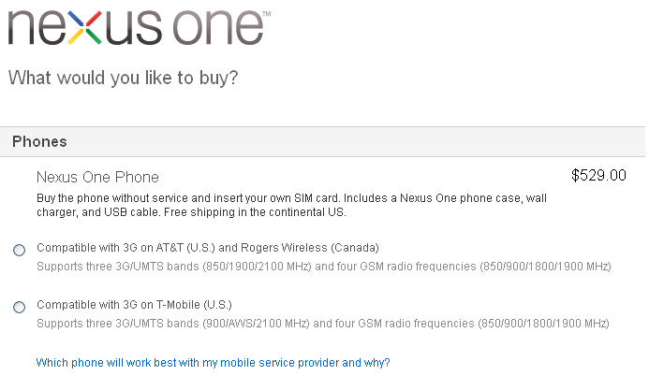Click the 'Phones' heading text

point(39,142)
